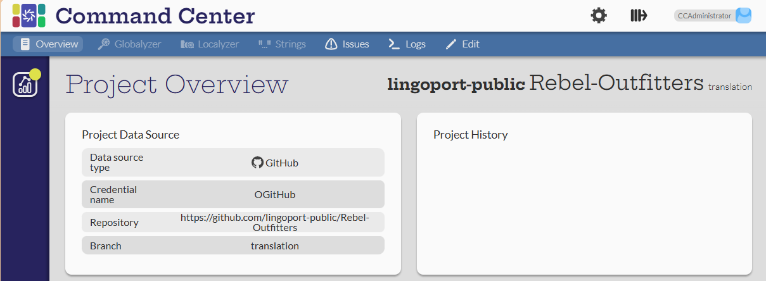Open the Globalyzer tab
The width and height of the screenshot is (766, 281).
[x=129, y=44]
